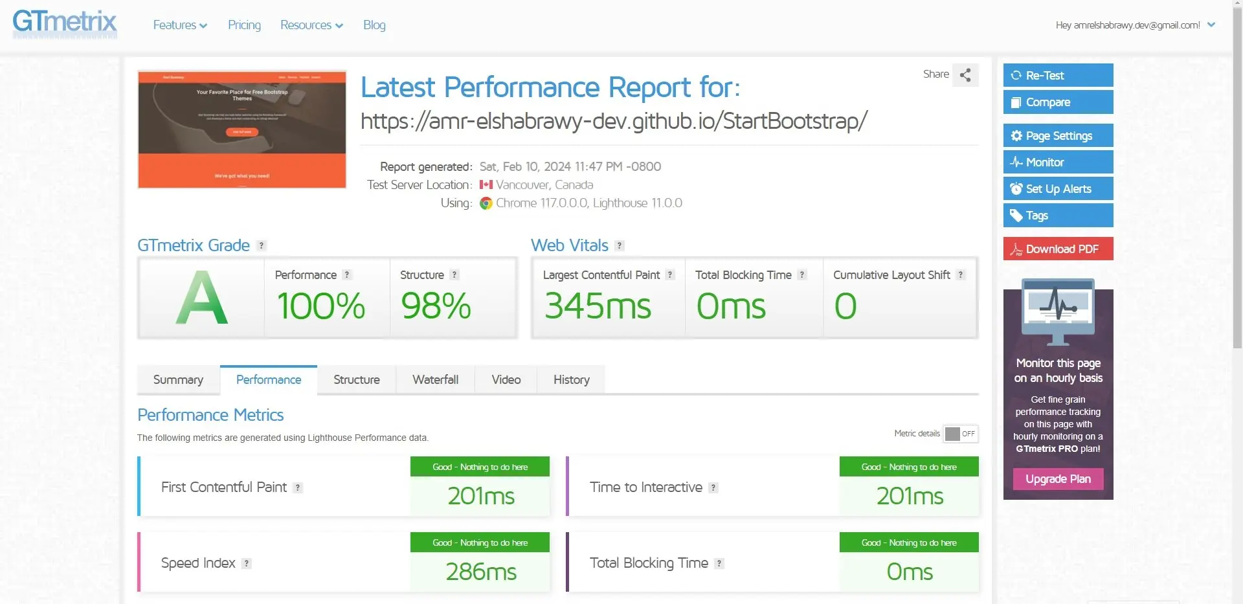This screenshot has width=1243, height=604.
Task: Expand the Resources dropdown menu
Action: pyautogui.click(x=311, y=25)
